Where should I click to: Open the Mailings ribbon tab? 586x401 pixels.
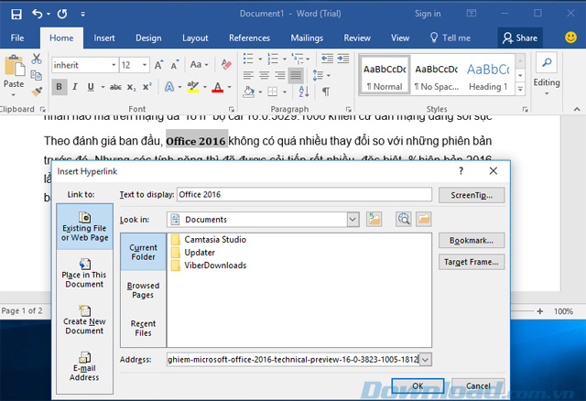point(306,38)
